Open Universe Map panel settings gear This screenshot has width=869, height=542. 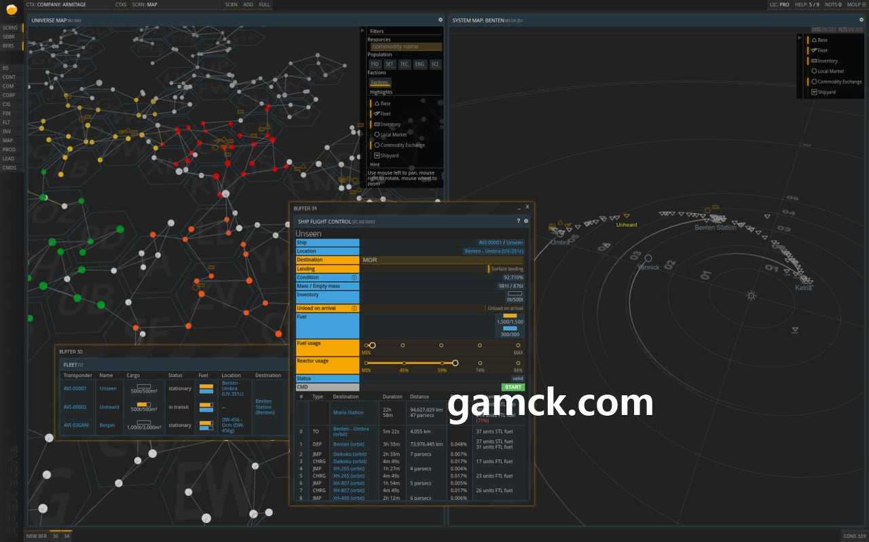(440, 20)
